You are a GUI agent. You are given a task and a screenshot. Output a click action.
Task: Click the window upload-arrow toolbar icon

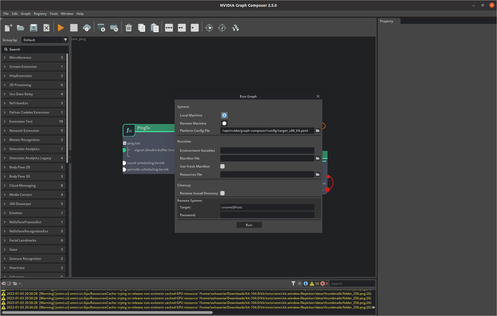[114, 28]
